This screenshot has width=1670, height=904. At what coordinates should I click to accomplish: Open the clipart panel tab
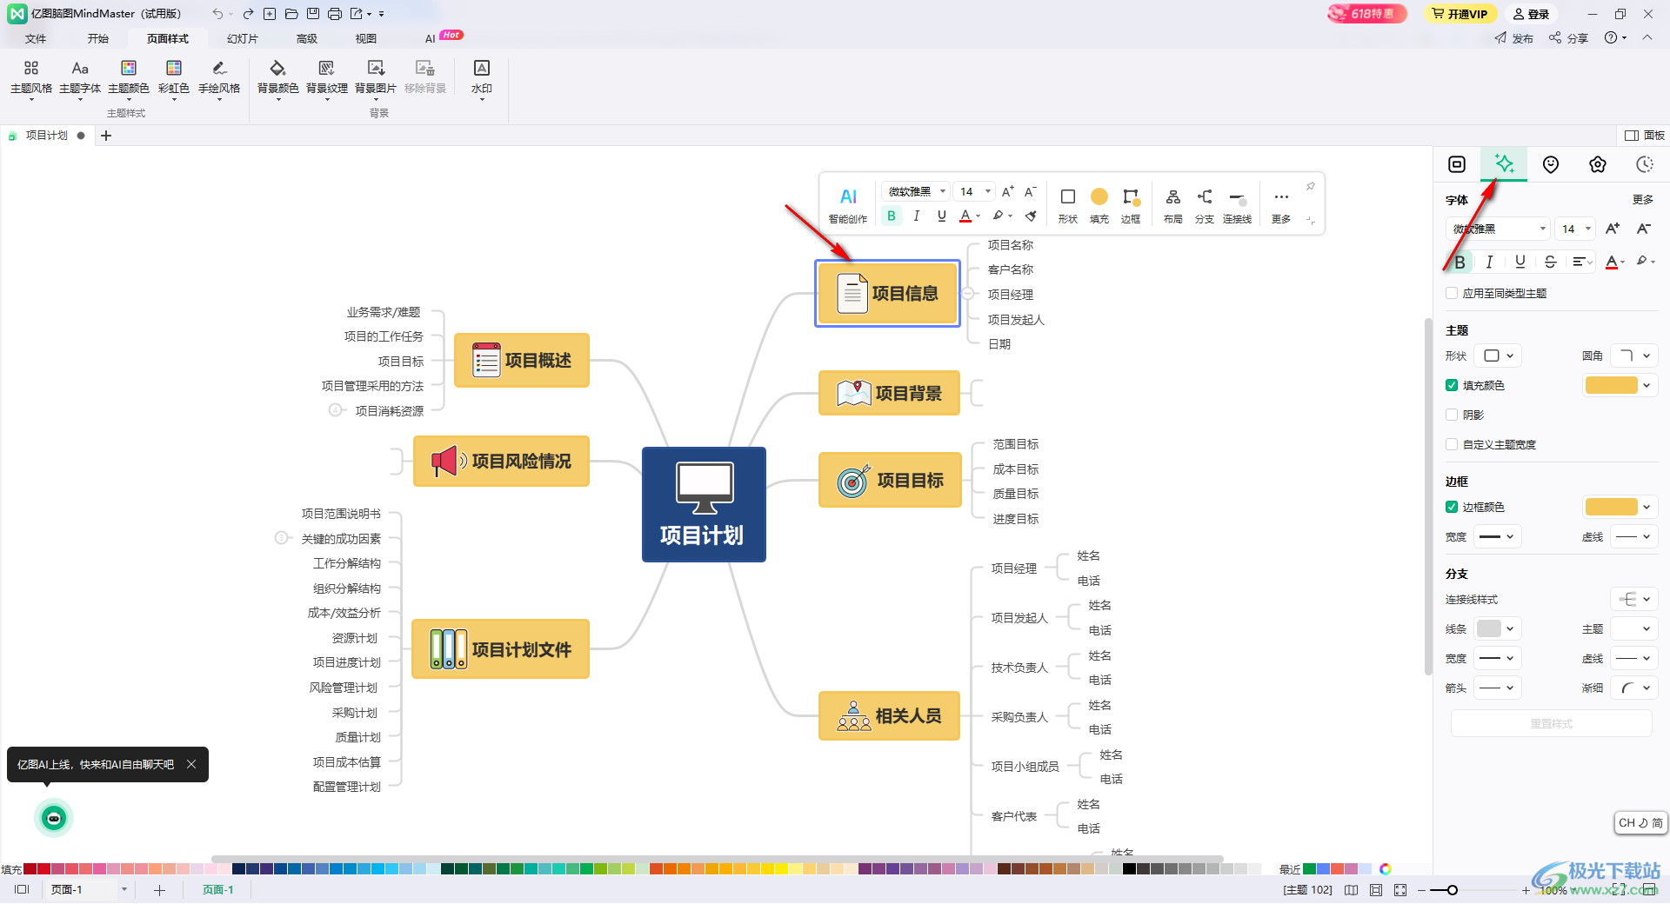click(1598, 164)
